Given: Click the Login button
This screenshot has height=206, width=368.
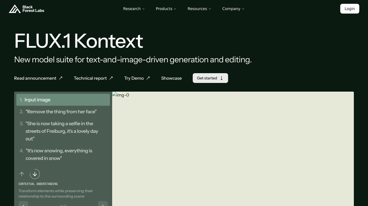Looking at the screenshot, I should [x=349, y=9].
